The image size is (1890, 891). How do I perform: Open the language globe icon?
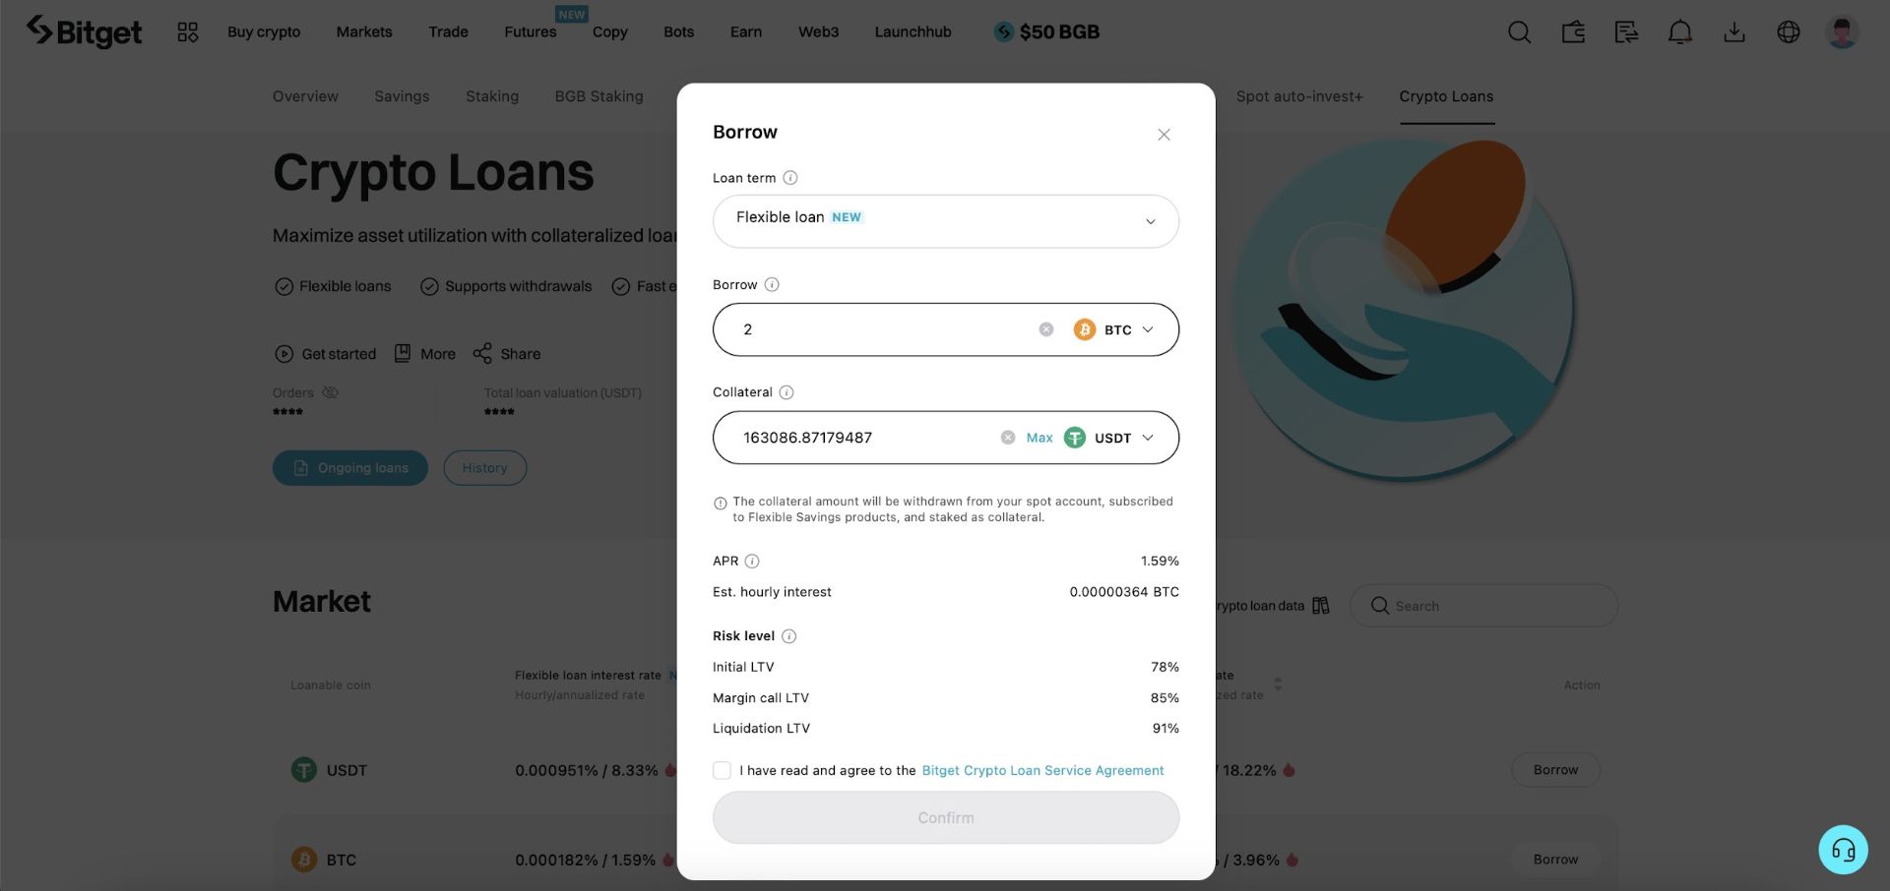tap(1789, 32)
